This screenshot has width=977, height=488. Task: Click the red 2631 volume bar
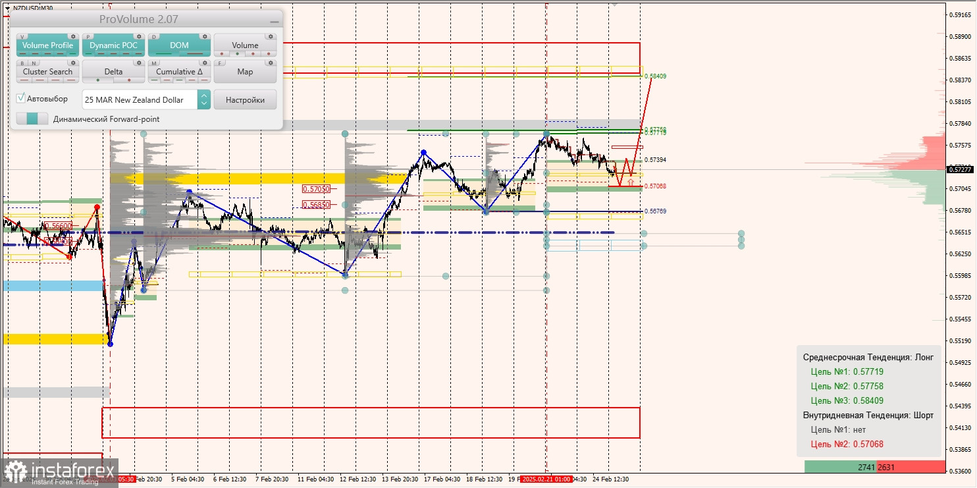click(x=911, y=467)
